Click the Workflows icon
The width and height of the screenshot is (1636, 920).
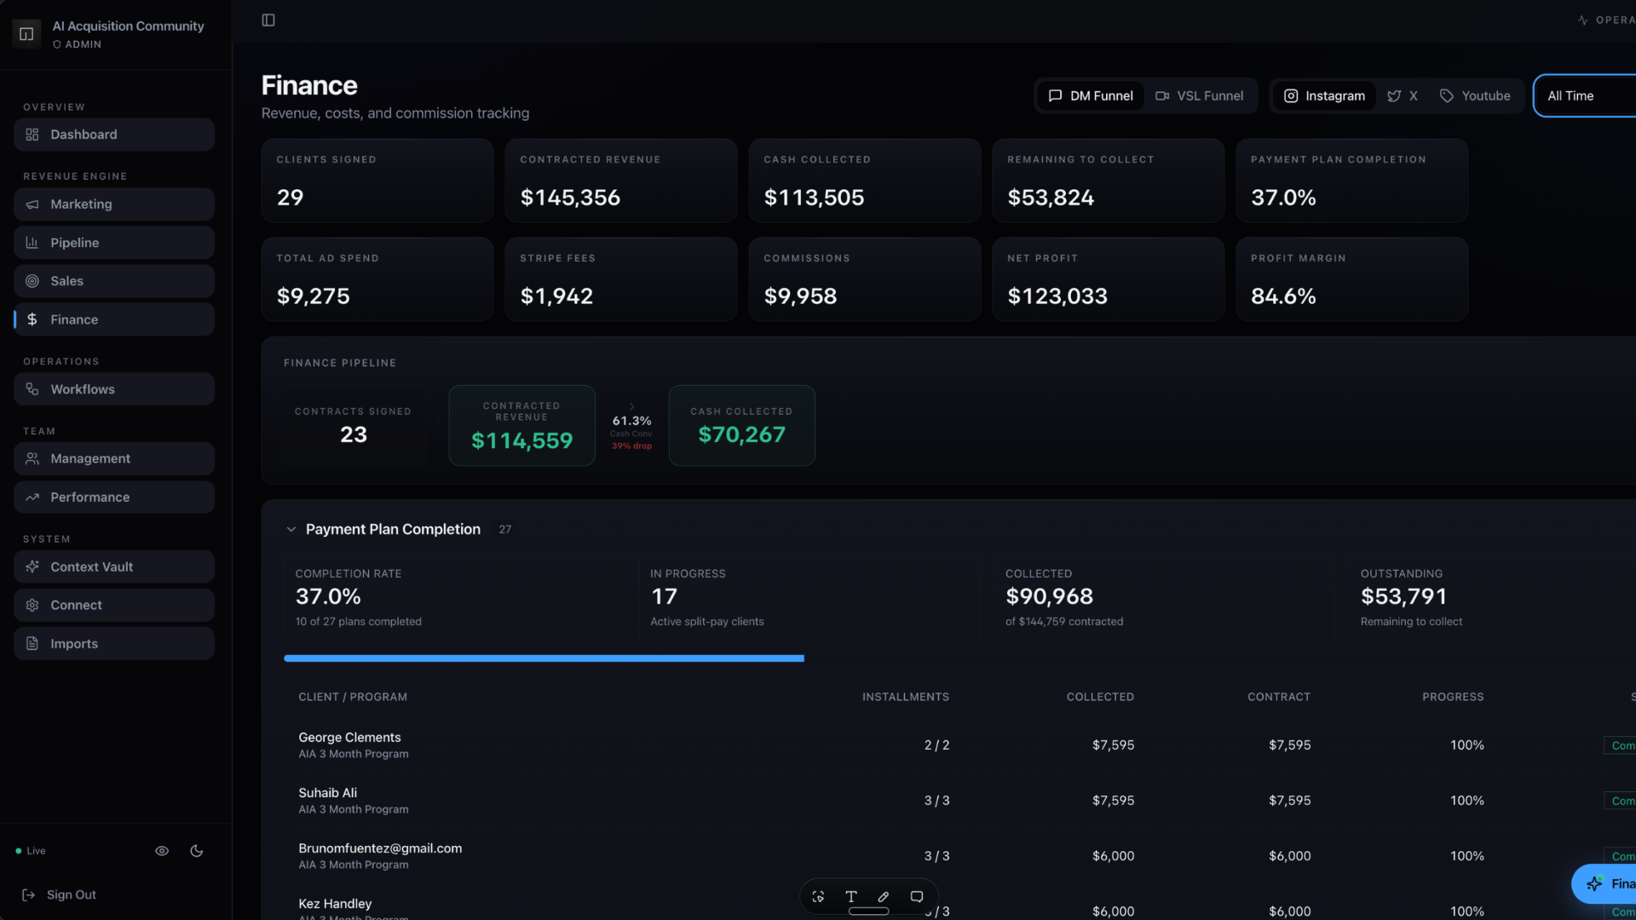tap(32, 389)
